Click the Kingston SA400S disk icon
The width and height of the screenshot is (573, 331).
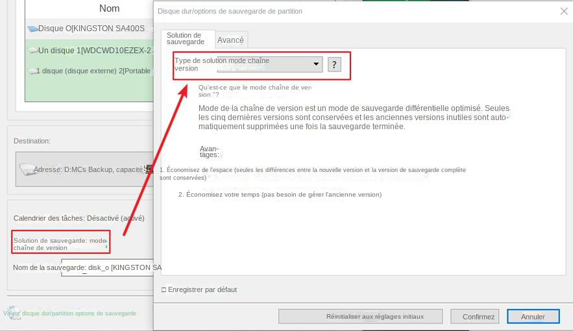pos(32,29)
